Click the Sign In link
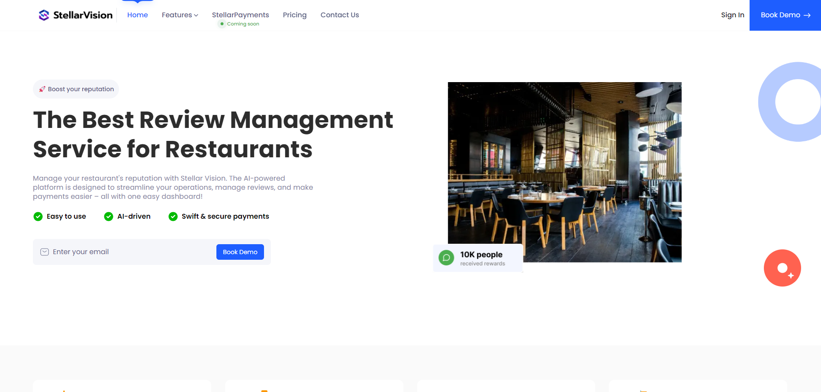 click(732, 15)
